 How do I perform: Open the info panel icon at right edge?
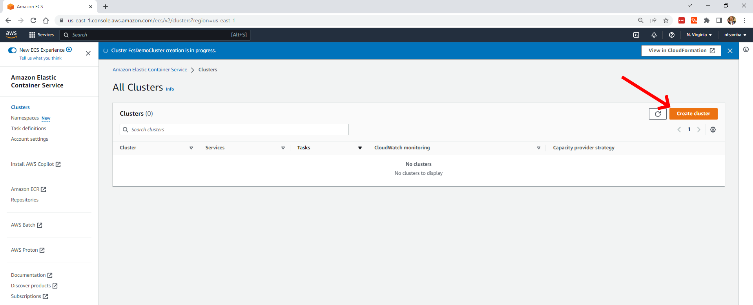pyautogui.click(x=746, y=49)
